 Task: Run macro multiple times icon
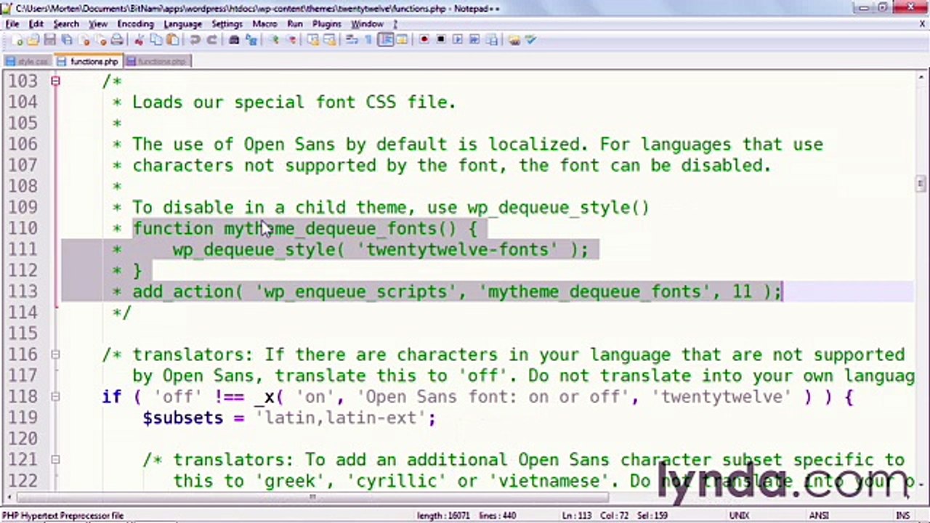tap(474, 40)
